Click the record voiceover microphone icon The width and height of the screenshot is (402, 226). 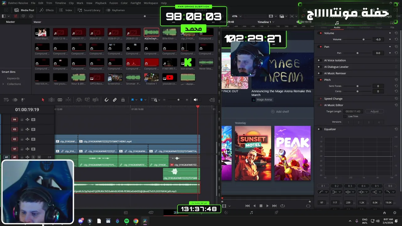pos(23,100)
